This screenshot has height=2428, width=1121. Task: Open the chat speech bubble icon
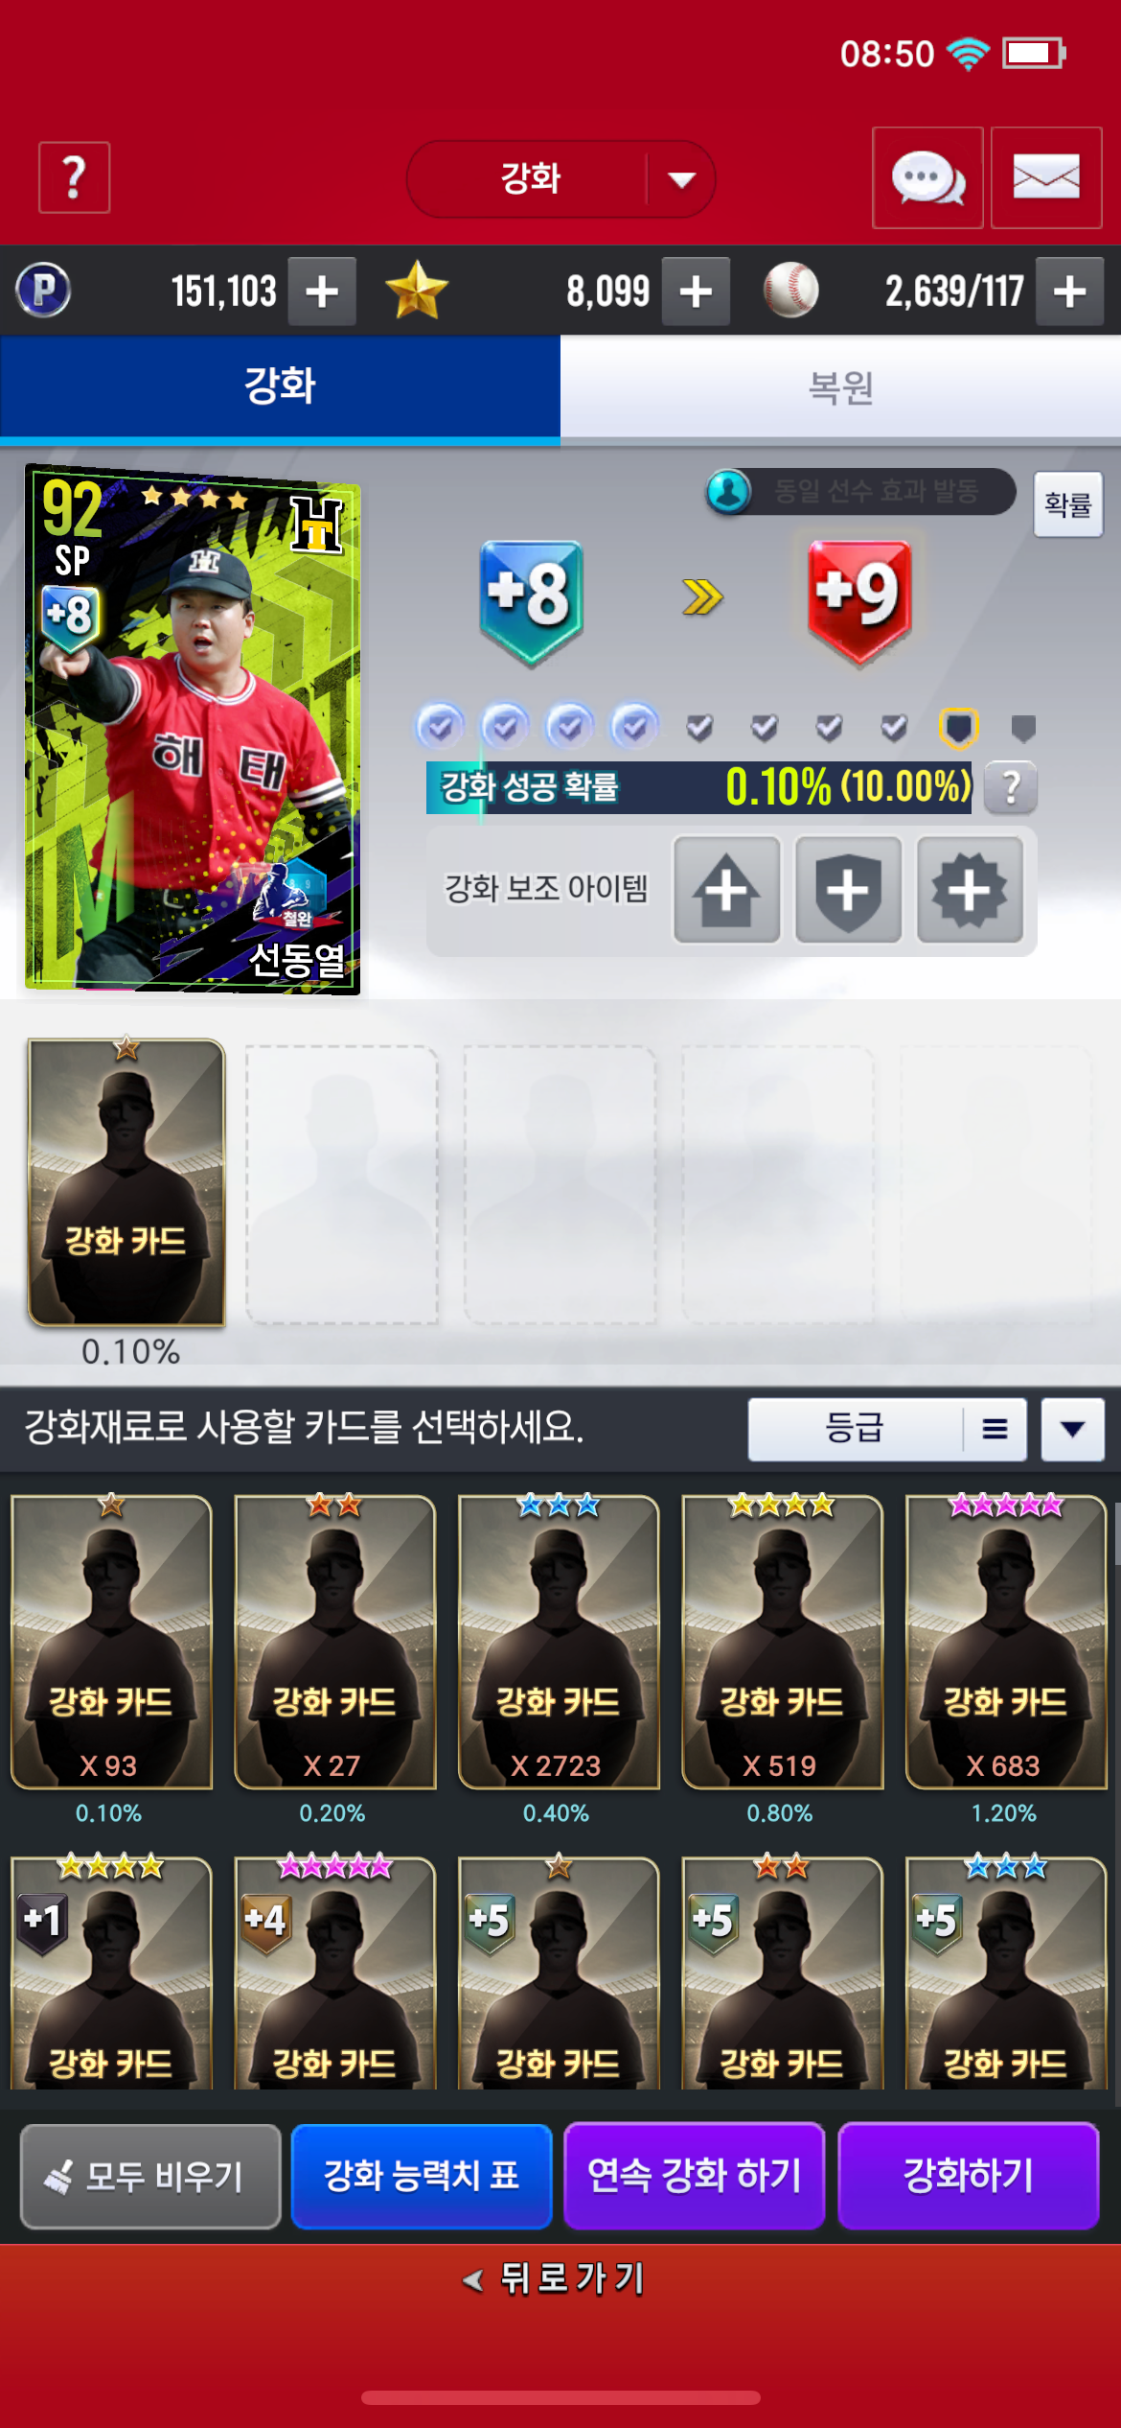(x=927, y=177)
